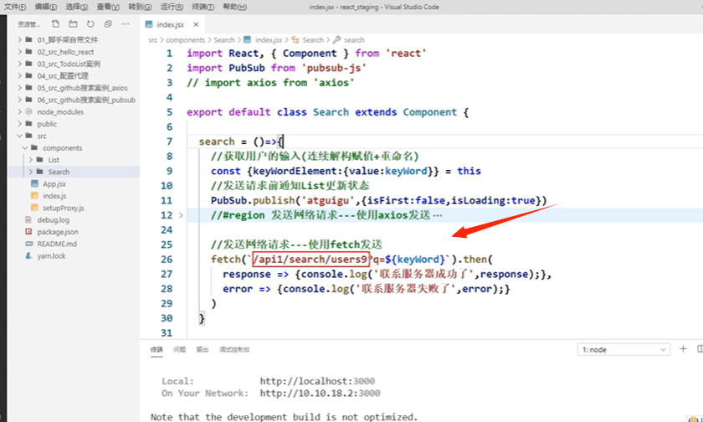This screenshot has width=703, height=422.
Task: Collapse the components folder
Action: [x=25, y=147]
